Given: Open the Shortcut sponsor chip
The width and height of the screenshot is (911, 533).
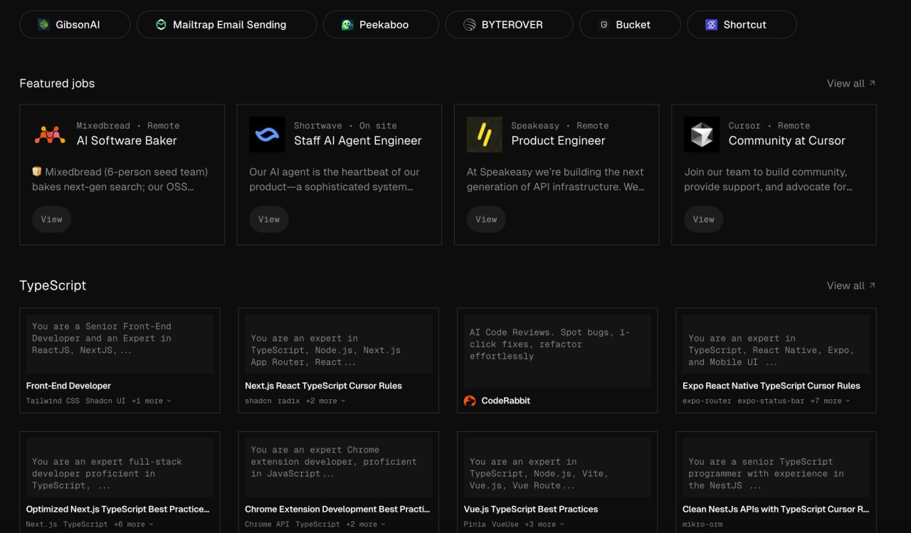Looking at the screenshot, I should tap(741, 25).
